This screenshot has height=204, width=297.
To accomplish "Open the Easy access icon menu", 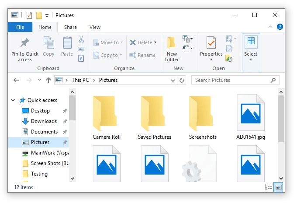I will (x=187, y=49).
